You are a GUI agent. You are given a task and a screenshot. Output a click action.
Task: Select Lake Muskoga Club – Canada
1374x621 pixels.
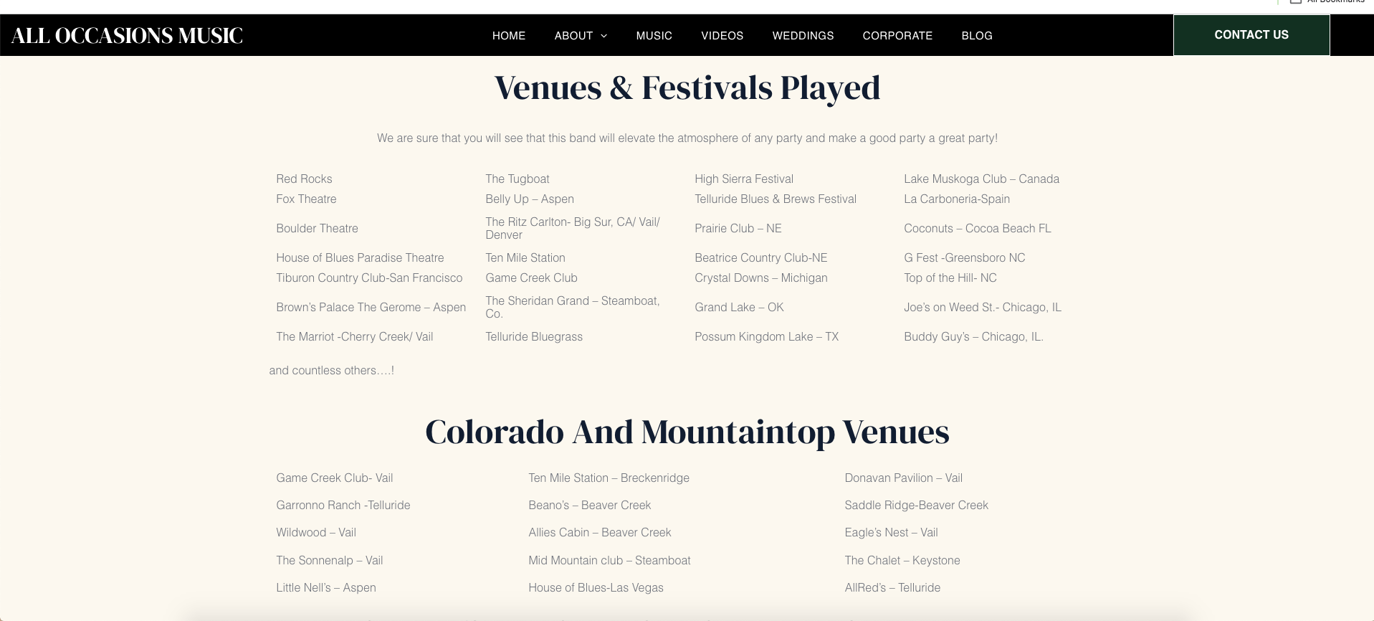[981, 179]
